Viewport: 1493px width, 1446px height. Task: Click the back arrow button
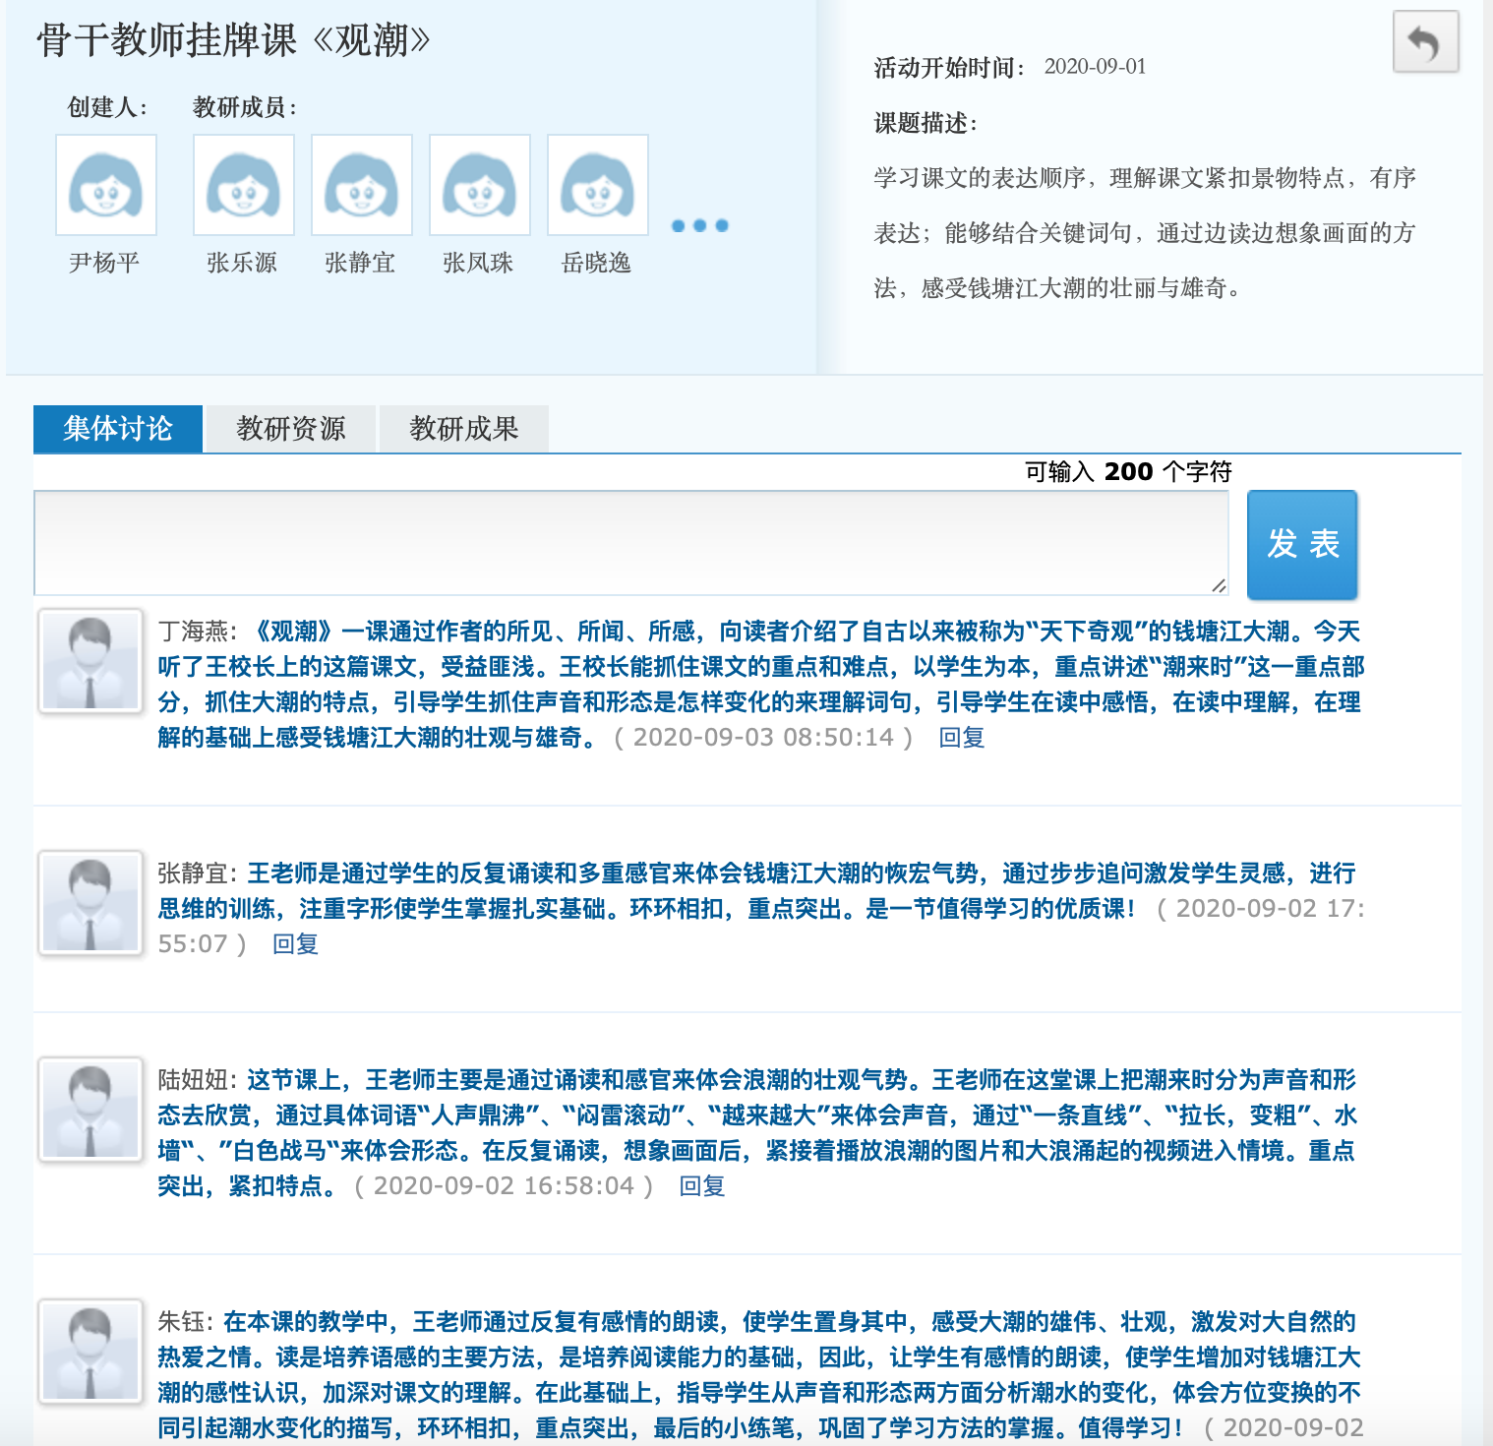click(x=1425, y=42)
